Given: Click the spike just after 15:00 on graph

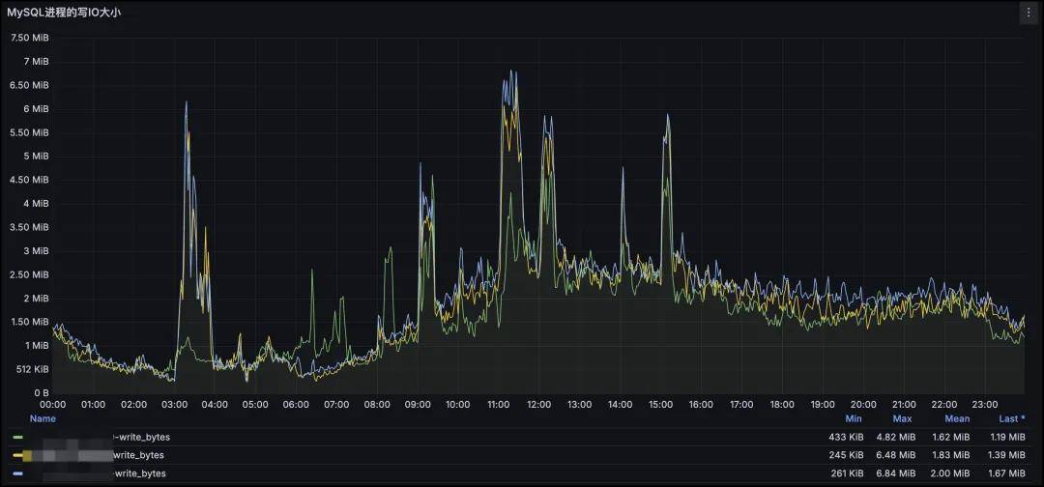Looking at the screenshot, I should (x=666, y=116).
